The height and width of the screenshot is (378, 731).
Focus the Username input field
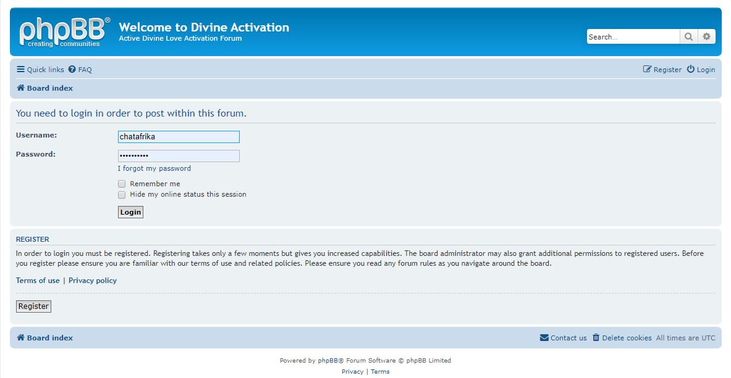pos(179,137)
